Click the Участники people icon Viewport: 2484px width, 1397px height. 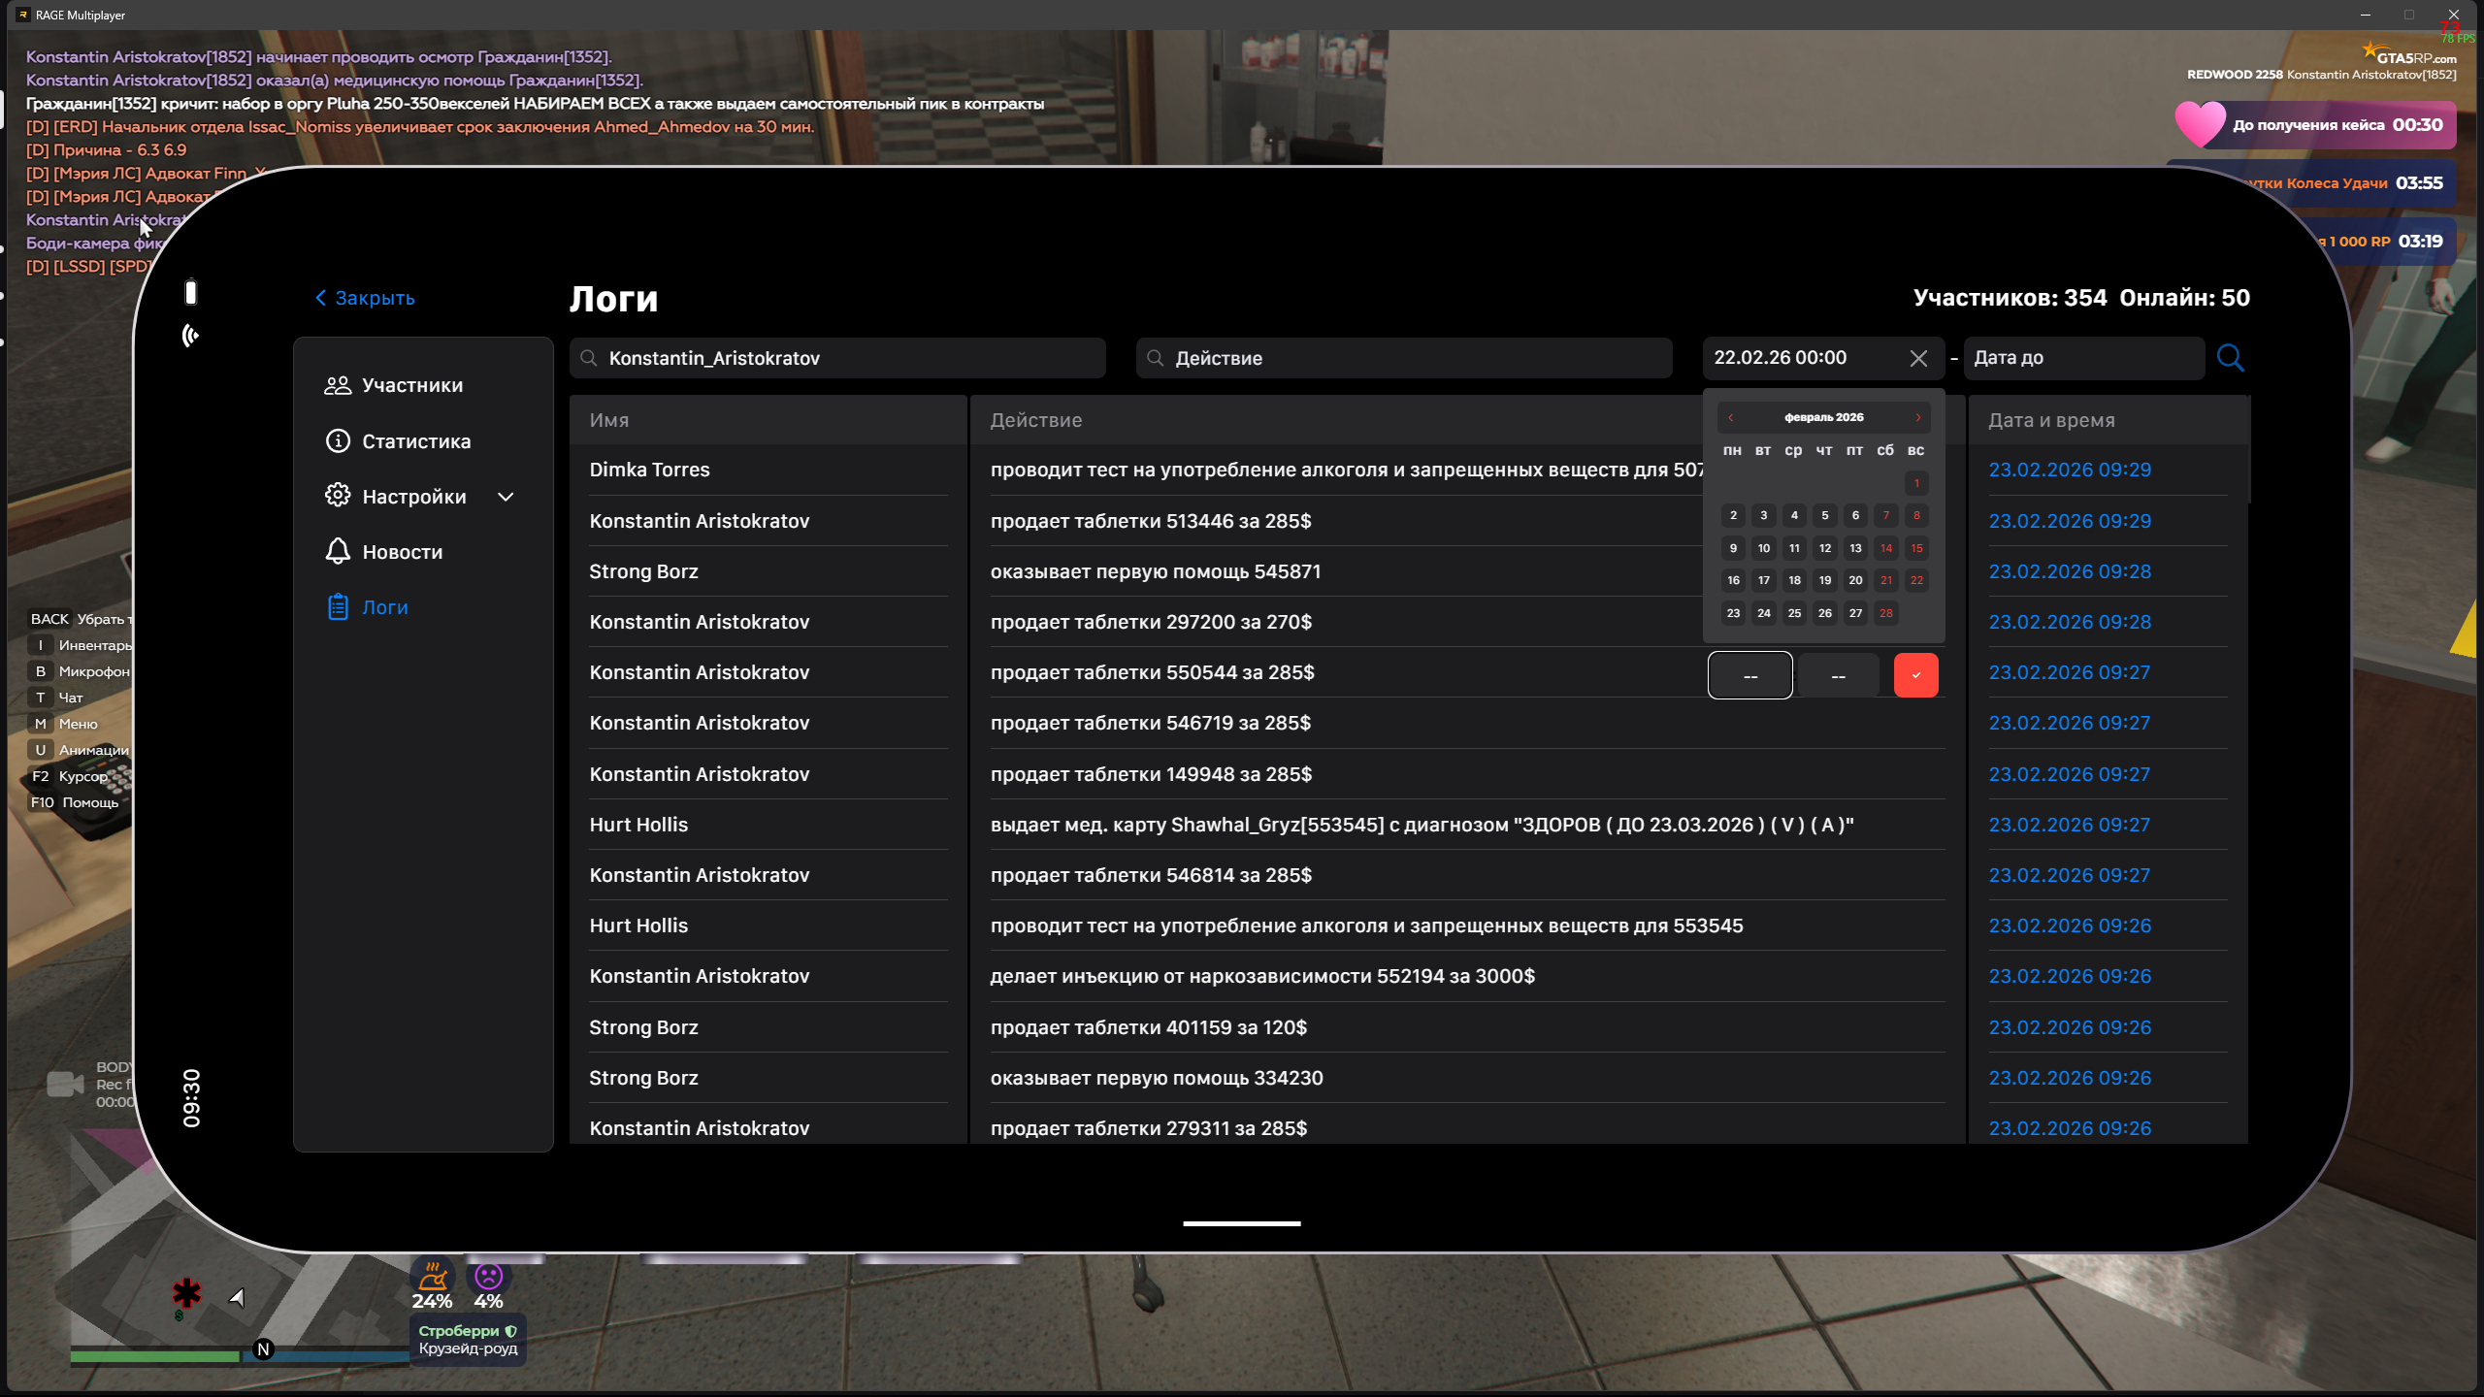337,385
